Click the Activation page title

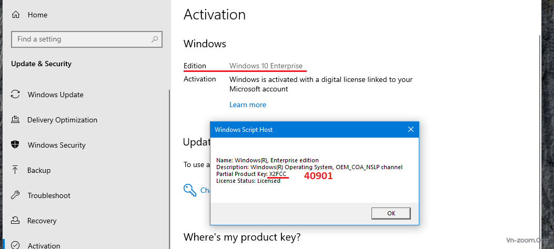coord(215,15)
